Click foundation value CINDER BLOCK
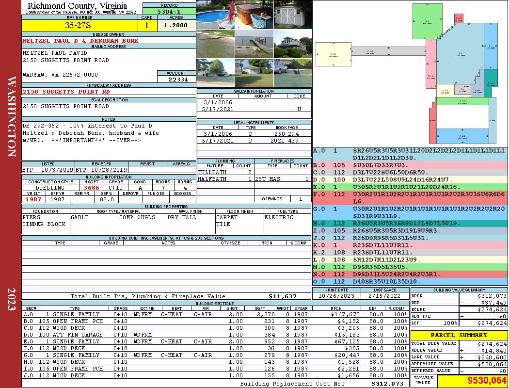This screenshot has width=509, height=388. pos(44,224)
